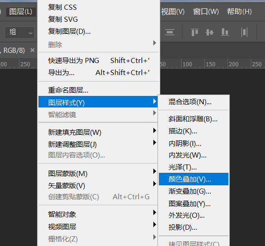Image resolution: width=265 pixels, height=246 pixels.
Task: Open the 帮助(H) menu
Action: click(239, 12)
